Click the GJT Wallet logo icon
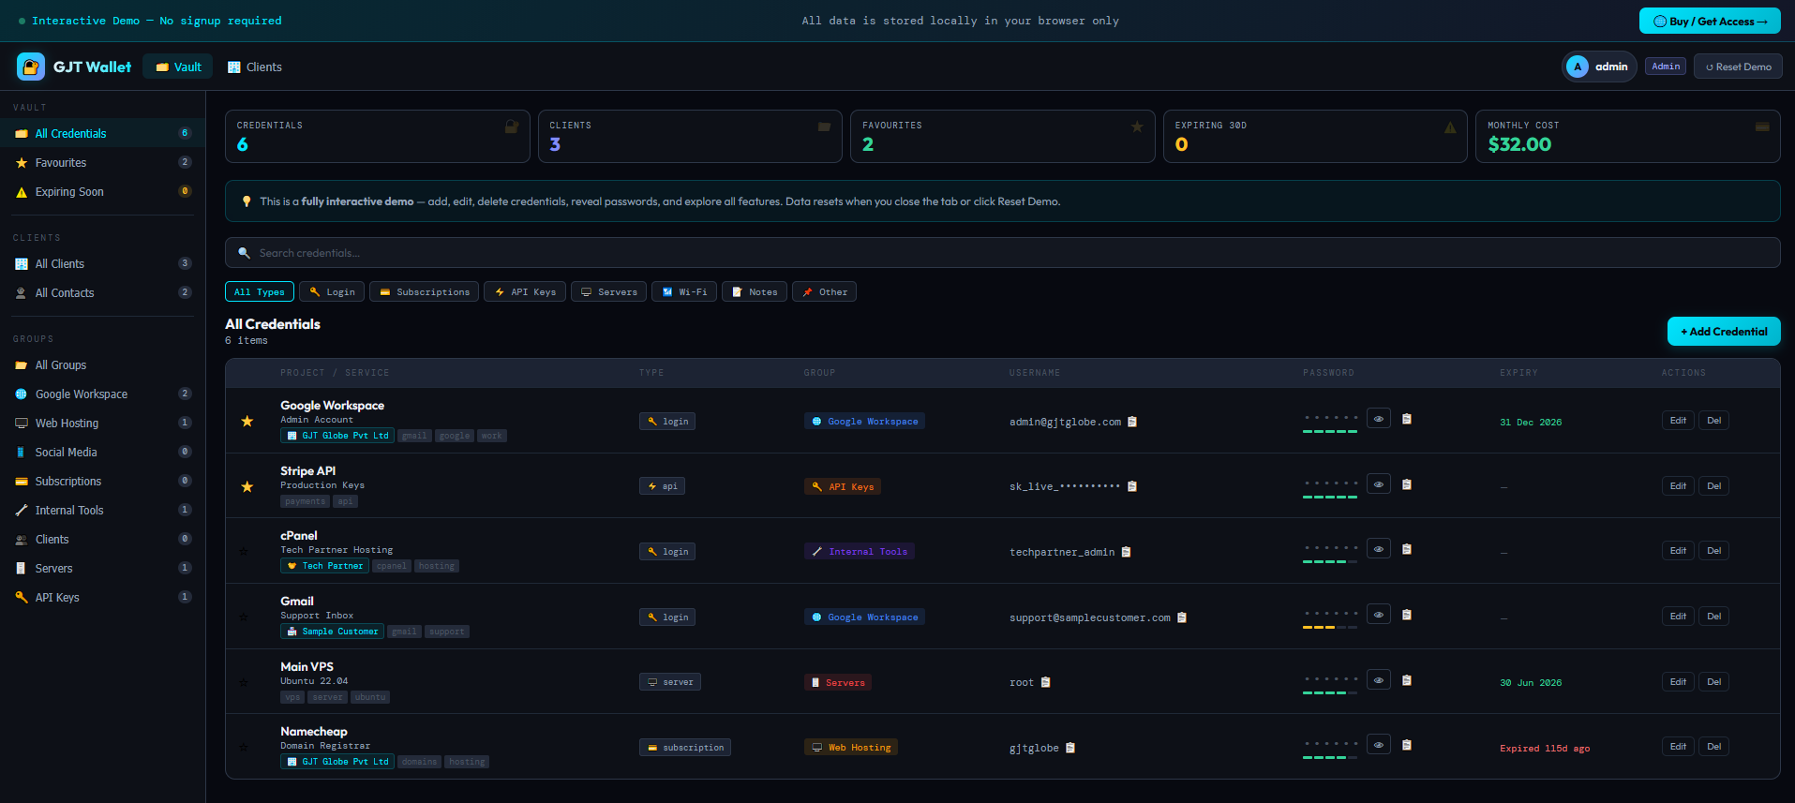This screenshot has height=803, width=1795. (31, 67)
